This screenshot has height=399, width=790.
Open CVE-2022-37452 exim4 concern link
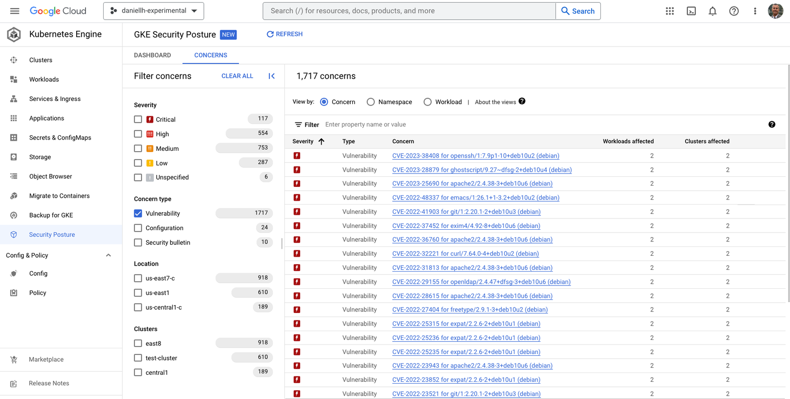pyautogui.click(x=466, y=226)
